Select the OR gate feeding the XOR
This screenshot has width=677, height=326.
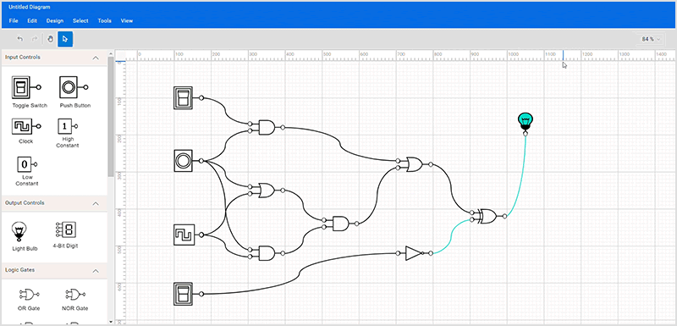pos(415,164)
